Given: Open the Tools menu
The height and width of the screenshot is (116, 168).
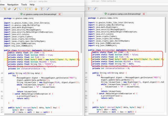Looking at the screenshot, I should point(24,4).
